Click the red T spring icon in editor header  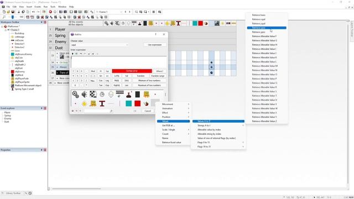pyautogui.click(x=178, y=23)
